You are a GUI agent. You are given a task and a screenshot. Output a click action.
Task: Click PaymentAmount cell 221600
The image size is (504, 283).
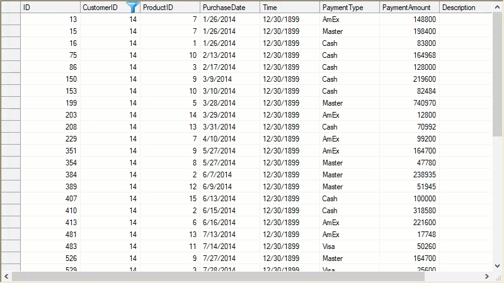[x=409, y=223]
